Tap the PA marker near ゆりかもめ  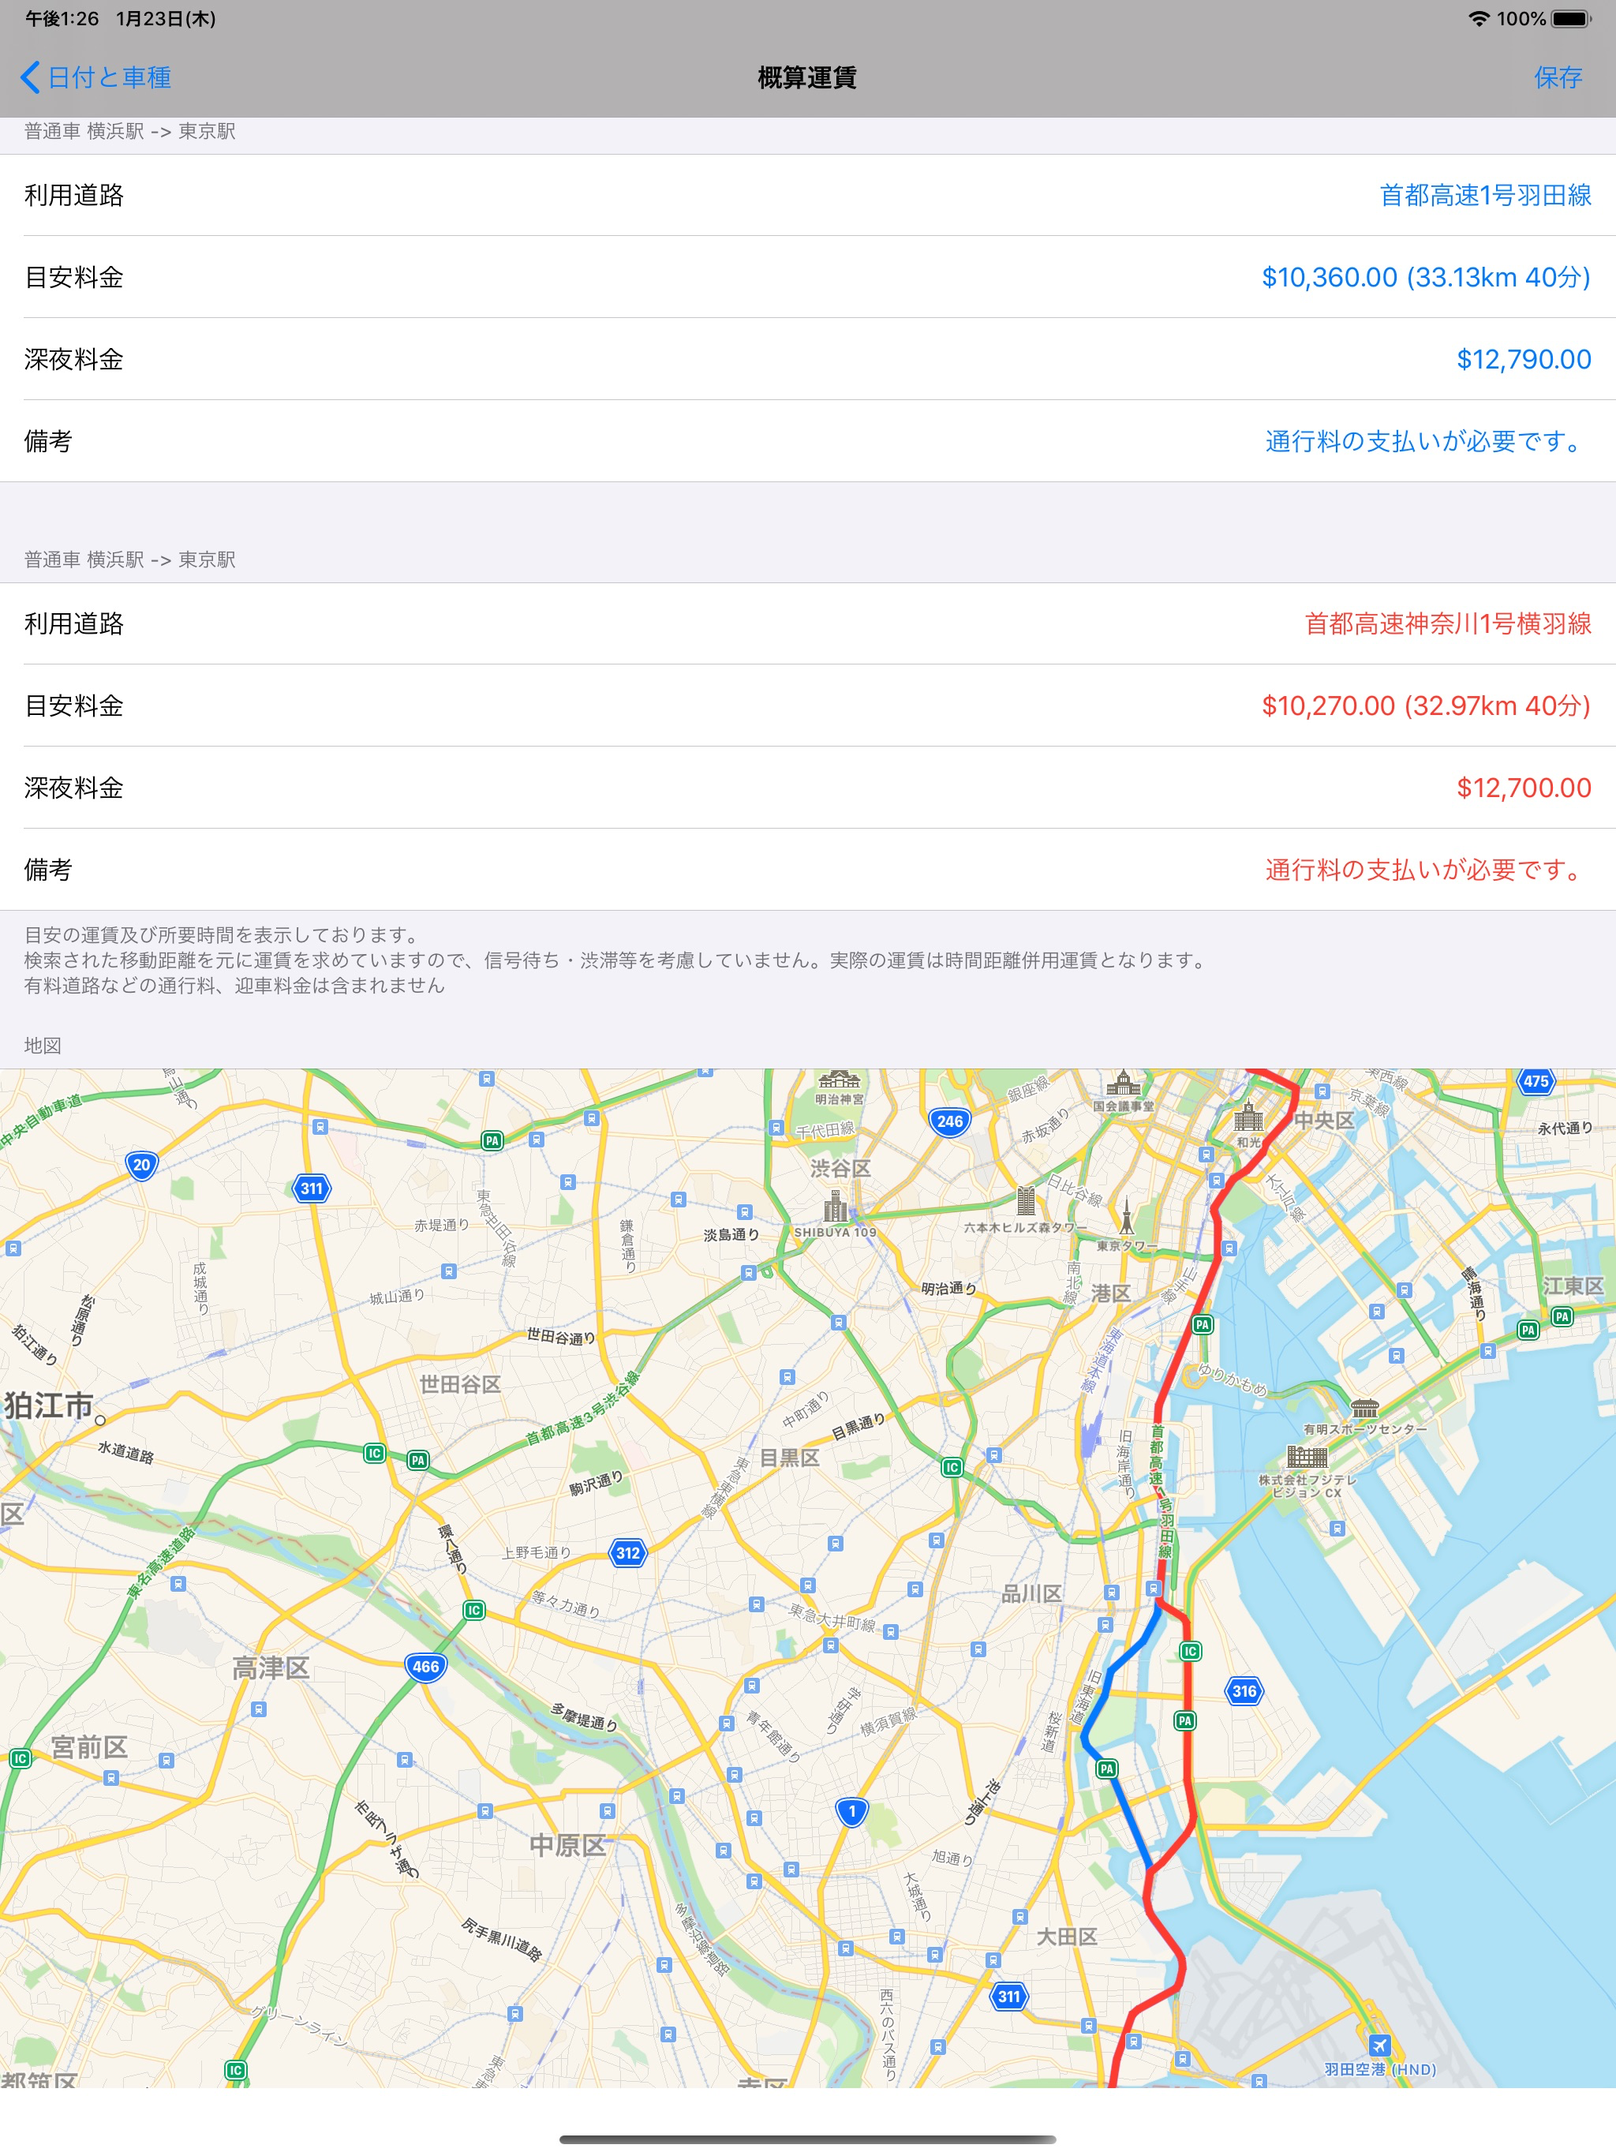click(1202, 1324)
